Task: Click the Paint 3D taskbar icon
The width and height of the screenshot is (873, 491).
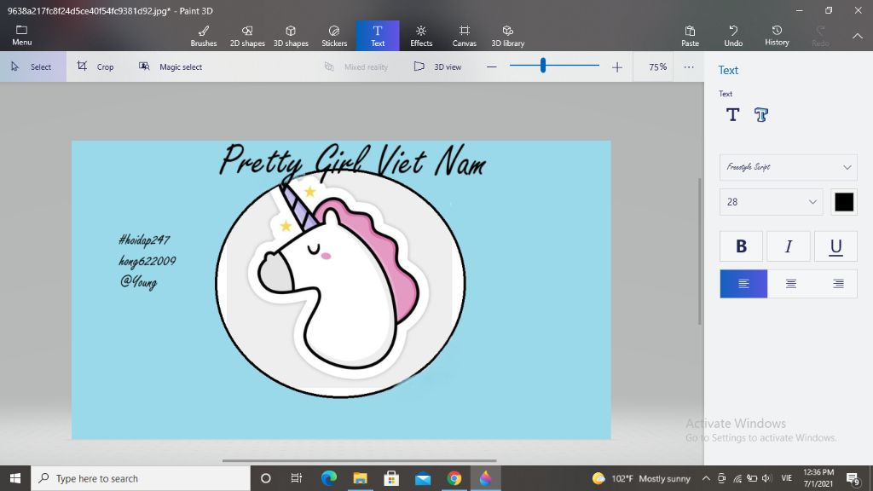Action: 485,478
